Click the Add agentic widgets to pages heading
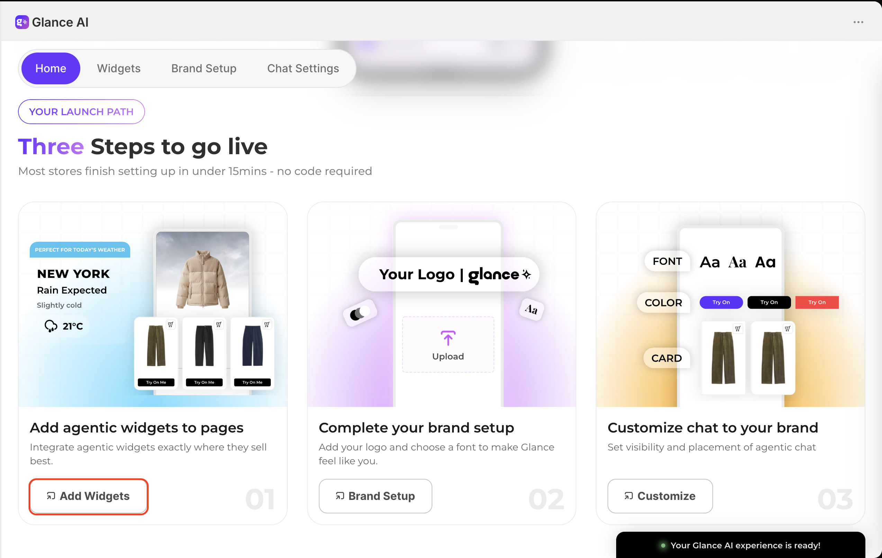The width and height of the screenshot is (882, 558). point(137,428)
